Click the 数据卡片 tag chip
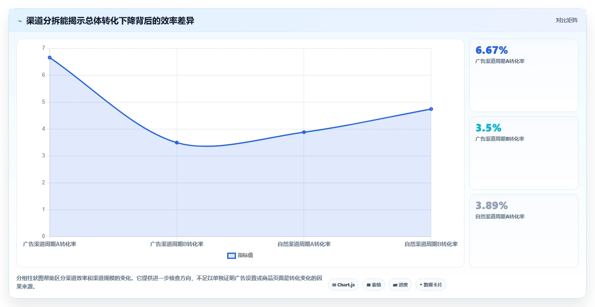595x307 pixels. coord(431,285)
